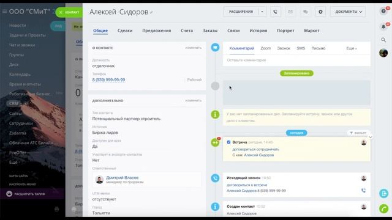Open the Счета tab
The width and height of the screenshot is (392, 220).
pos(187,31)
